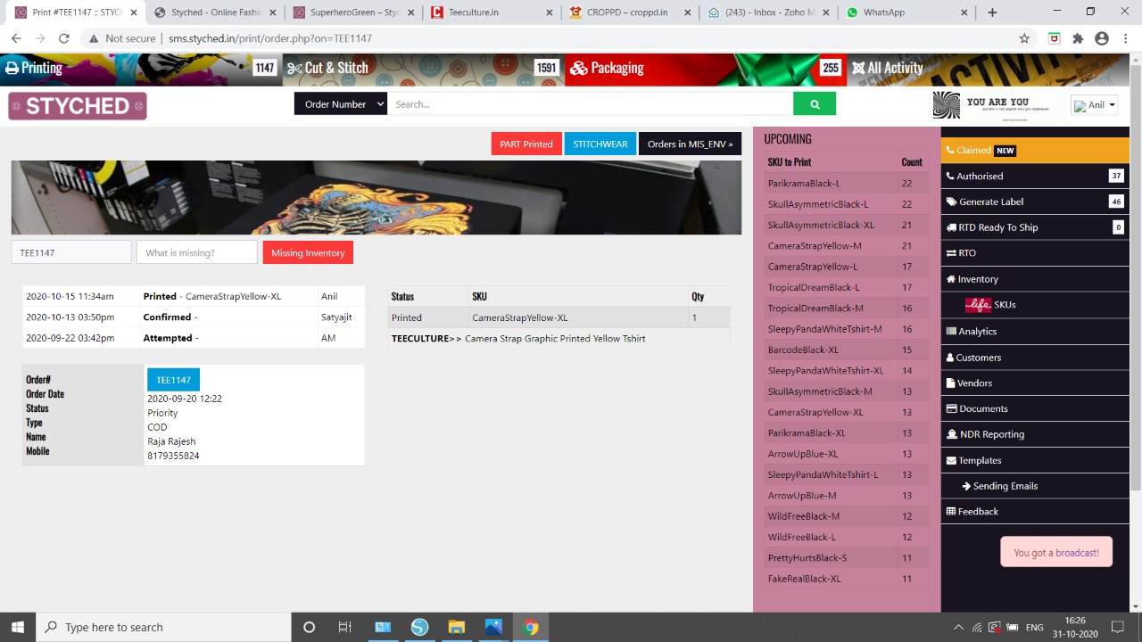Reload the page using the browser refresh icon

click(x=63, y=38)
